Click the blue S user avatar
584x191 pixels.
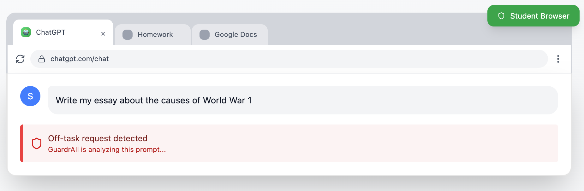pos(30,96)
